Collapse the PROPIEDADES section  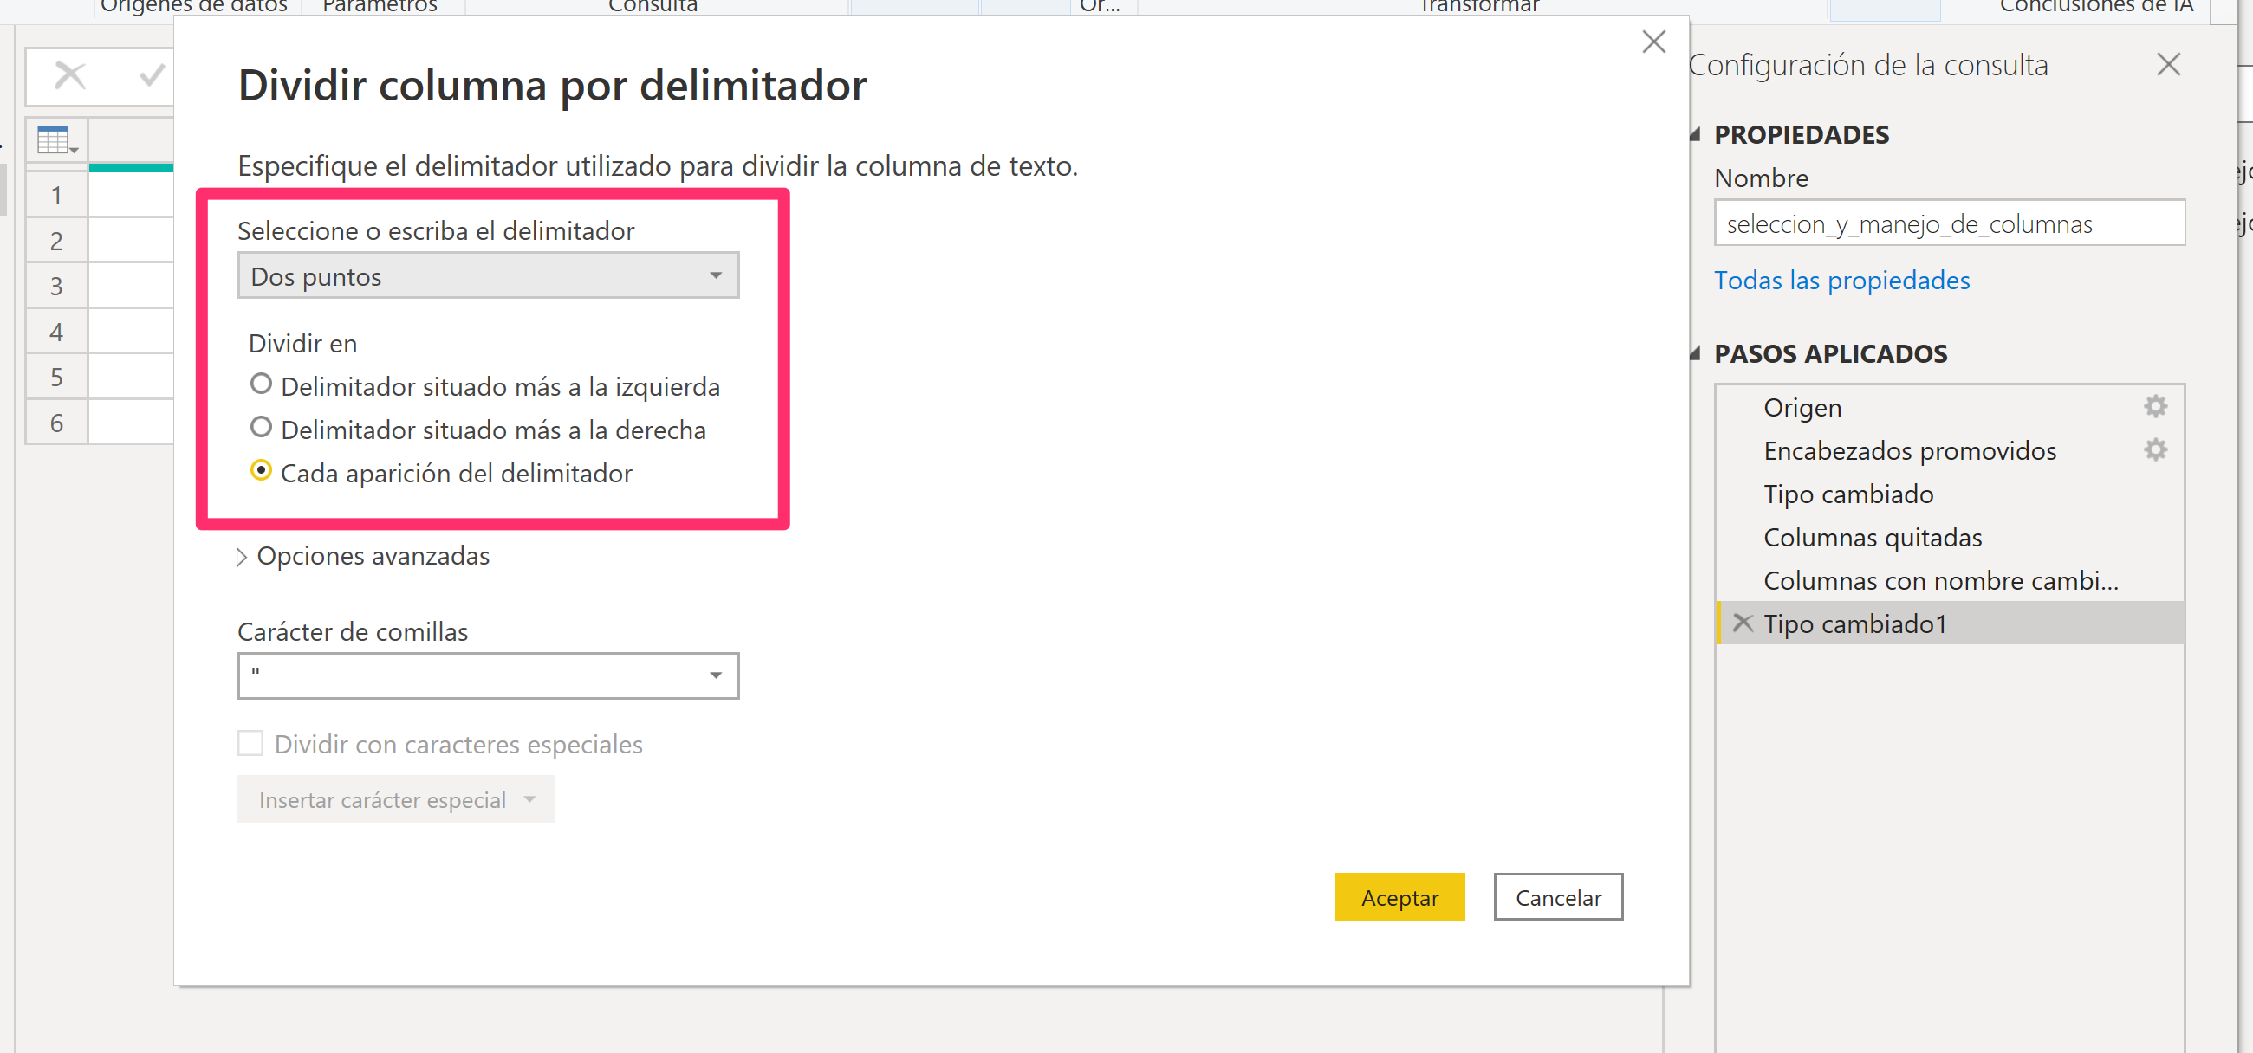click(x=1695, y=134)
